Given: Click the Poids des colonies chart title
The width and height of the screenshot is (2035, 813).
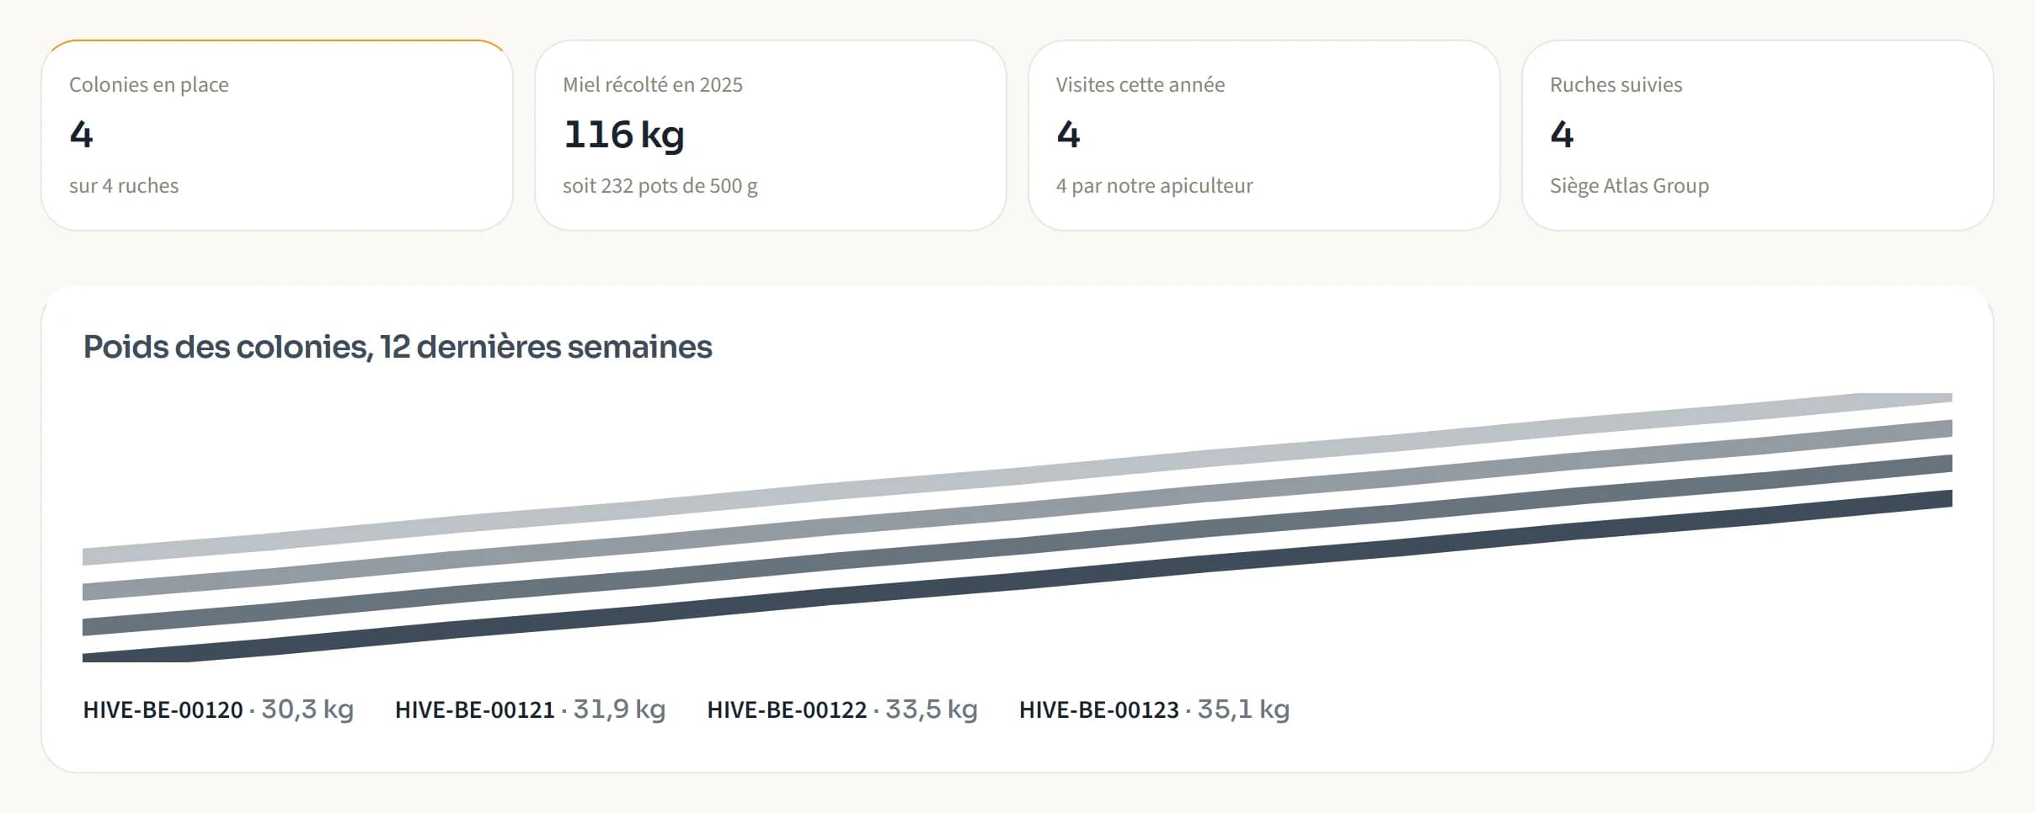Looking at the screenshot, I should click(x=398, y=347).
